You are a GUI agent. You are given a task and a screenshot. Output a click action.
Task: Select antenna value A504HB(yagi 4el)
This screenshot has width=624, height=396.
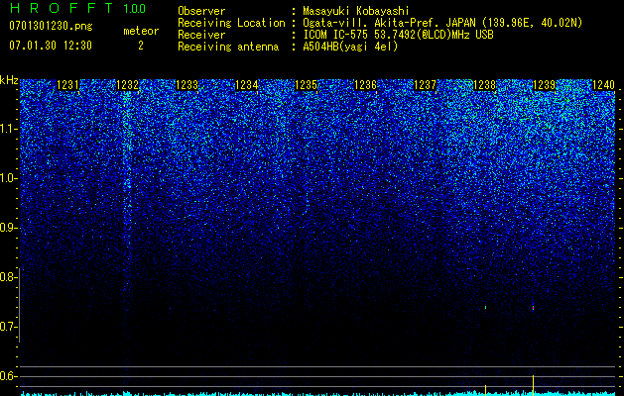350,47
